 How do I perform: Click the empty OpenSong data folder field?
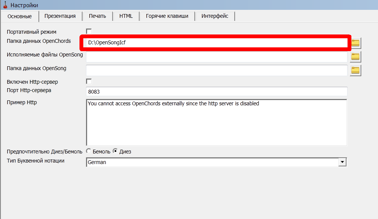tap(217, 70)
